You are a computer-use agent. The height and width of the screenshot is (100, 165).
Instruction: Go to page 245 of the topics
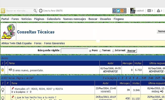pyautogui.click(x=144, y=78)
